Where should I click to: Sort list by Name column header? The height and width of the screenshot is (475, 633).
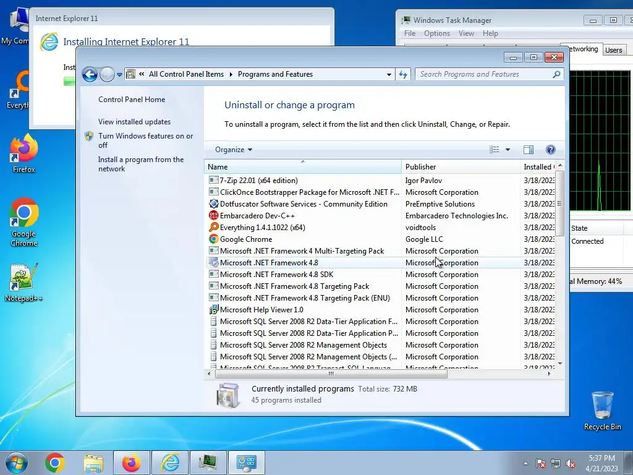coord(303,167)
